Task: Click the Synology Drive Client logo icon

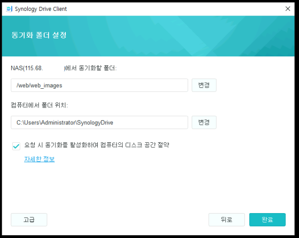Action: (x=9, y=9)
